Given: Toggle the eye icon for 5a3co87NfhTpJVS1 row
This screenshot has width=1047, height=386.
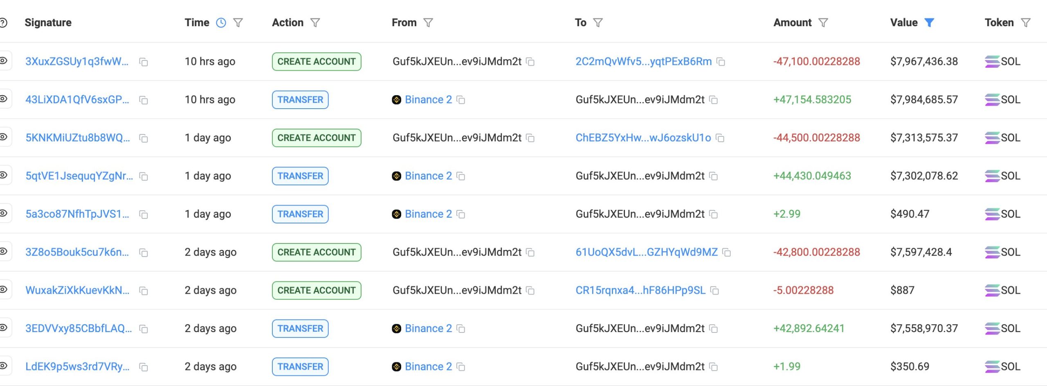Looking at the screenshot, I should point(3,213).
